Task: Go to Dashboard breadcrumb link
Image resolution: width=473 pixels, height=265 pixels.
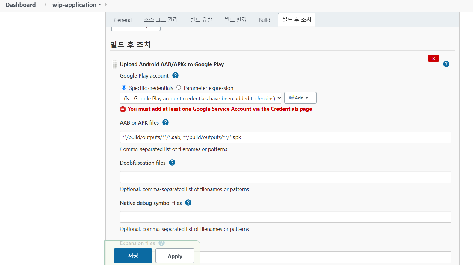Action: coord(21,5)
